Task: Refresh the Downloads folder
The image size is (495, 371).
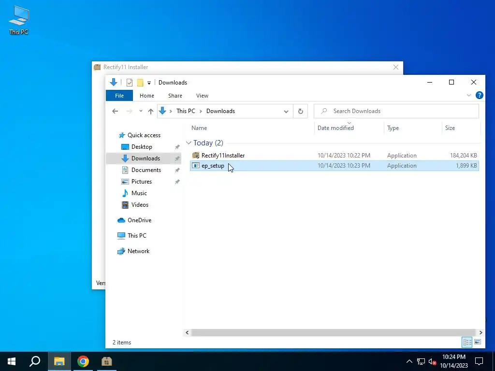Action: [301, 111]
